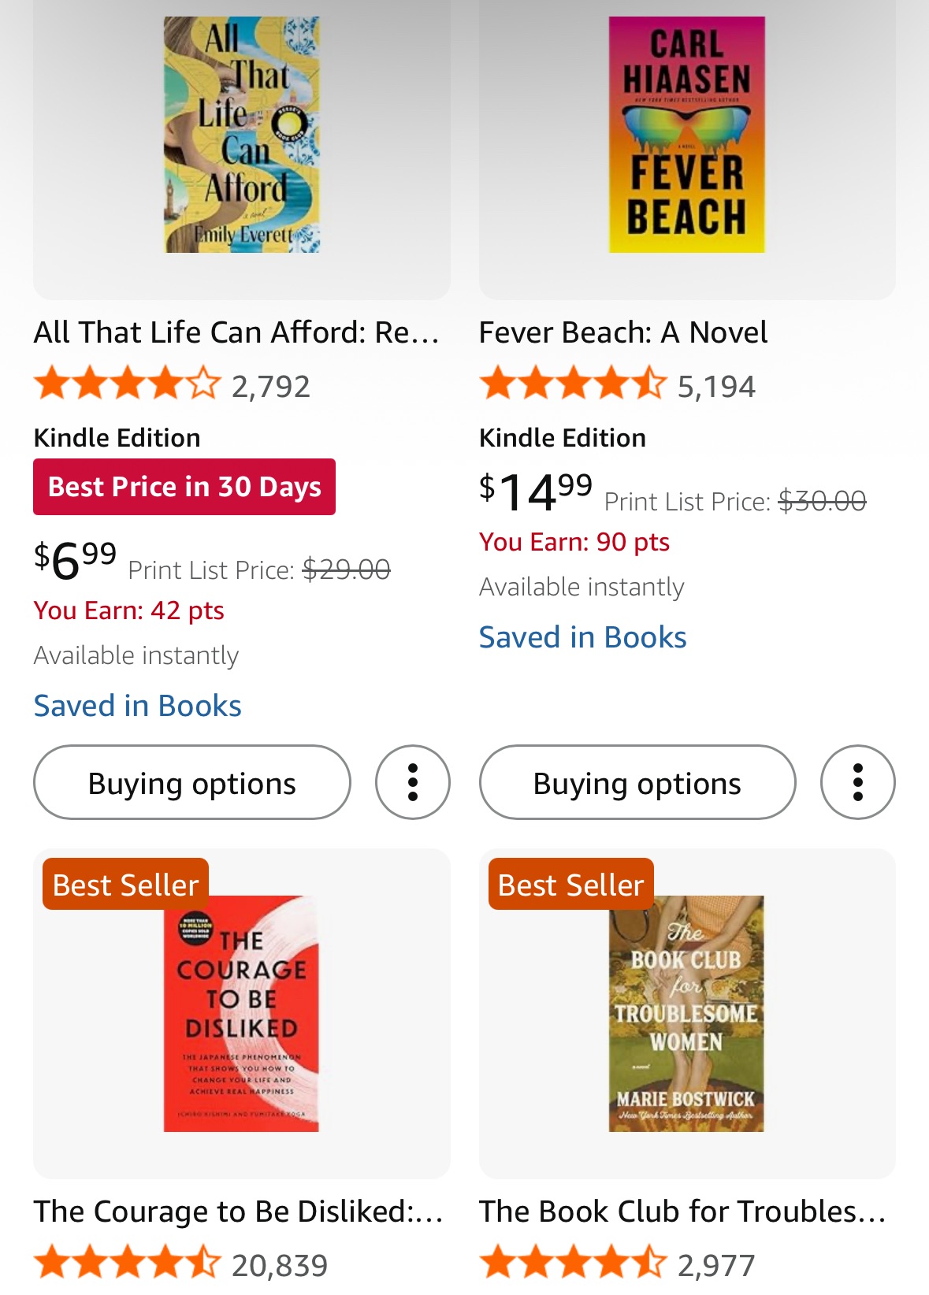929x1295 pixels.
Task: Open the All That Life Can Afford title link
Action: coord(236,332)
